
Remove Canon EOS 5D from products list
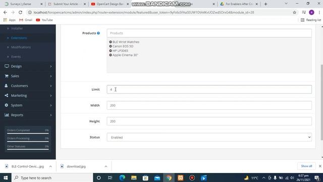click(x=111, y=46)
